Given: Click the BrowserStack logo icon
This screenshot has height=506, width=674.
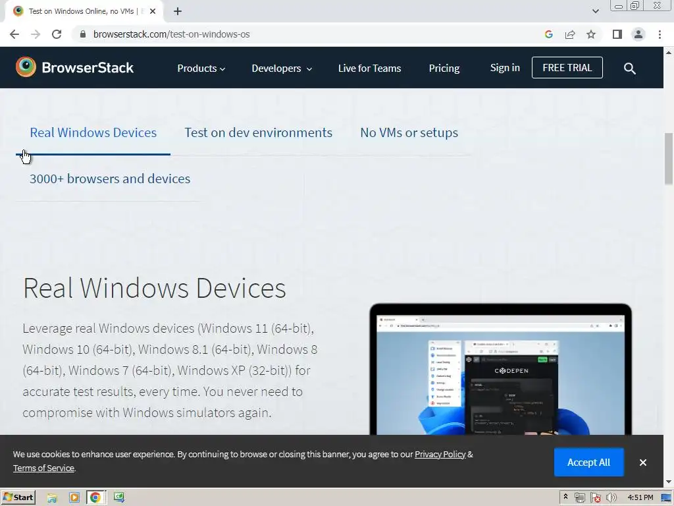Looking at the screenshot, I should point(26,67).
